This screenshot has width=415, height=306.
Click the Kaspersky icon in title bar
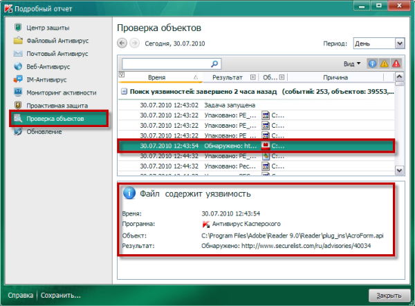pyautogui.click(x=8, y=8)
